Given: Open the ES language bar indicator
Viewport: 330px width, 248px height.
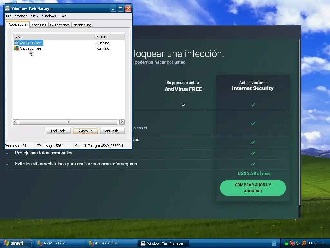Looking at the screenshot, I should tap(274, 243).
